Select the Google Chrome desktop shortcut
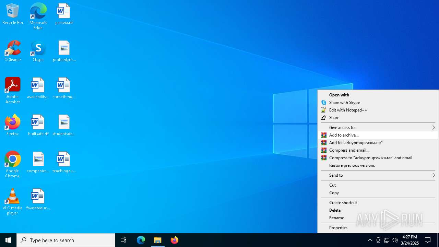This screenshot has width=439, height=247. (x=13, y=165)
